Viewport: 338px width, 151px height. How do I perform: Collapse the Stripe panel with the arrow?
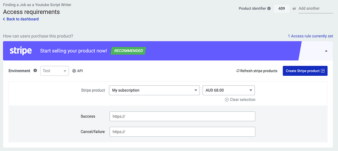[x=326, y=51]
